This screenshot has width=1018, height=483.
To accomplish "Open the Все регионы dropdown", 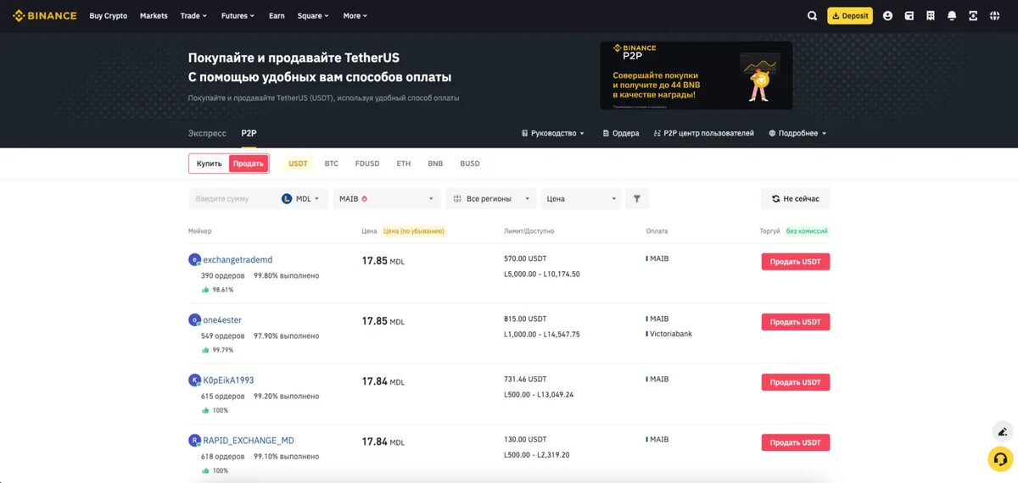I will coord(491,198).
